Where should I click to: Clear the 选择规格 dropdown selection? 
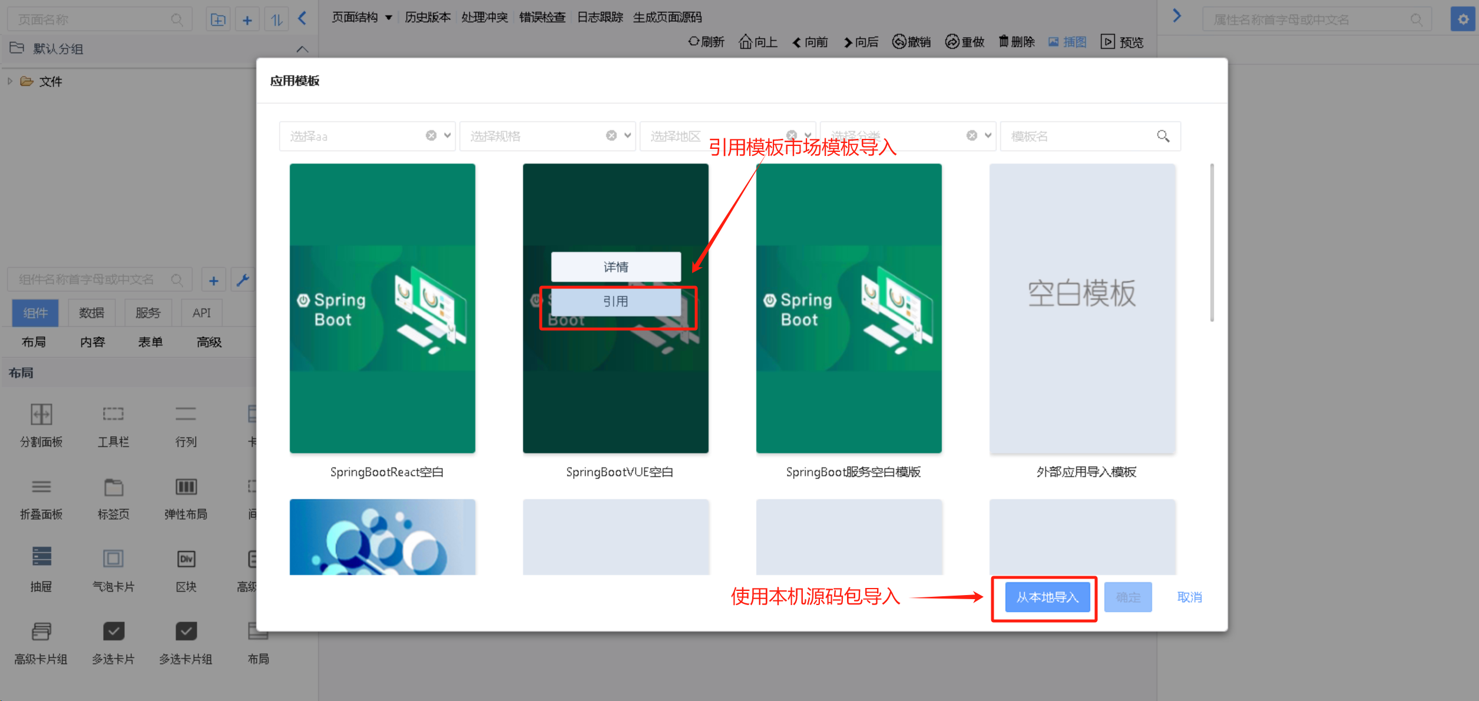pos(611,135)
